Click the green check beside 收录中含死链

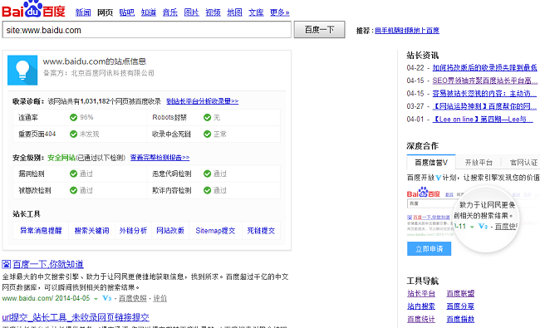[207, 134]
